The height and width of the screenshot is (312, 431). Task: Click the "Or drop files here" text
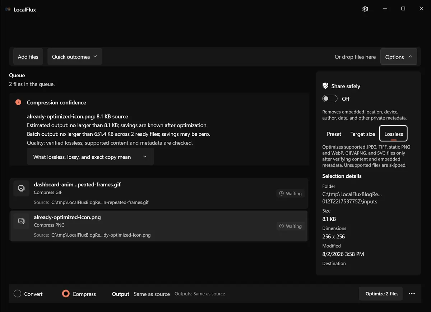355,57
